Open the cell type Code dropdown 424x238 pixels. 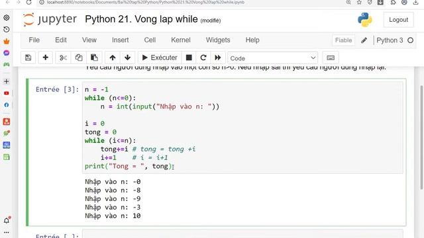[x=272, y=58]
